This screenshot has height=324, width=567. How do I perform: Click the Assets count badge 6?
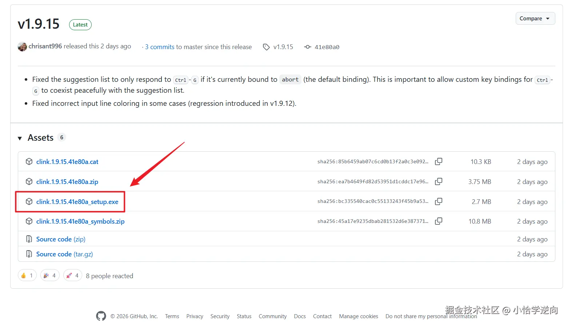point(62,137)
